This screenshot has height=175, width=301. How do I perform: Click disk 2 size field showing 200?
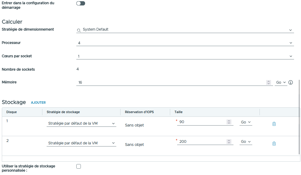point(201,142)
